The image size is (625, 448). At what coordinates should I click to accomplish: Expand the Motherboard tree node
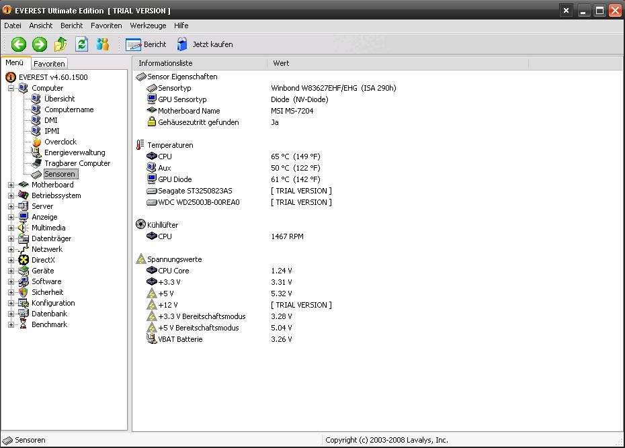[11, 185]
